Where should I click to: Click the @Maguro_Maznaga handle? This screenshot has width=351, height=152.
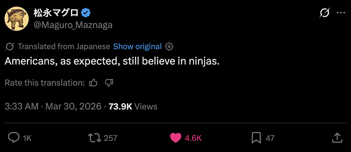tap(73, 25)
